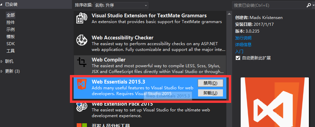This screenshot has height=127, width=315.
Task: Click the 禁用(D) button
Action: click(210, 83)
